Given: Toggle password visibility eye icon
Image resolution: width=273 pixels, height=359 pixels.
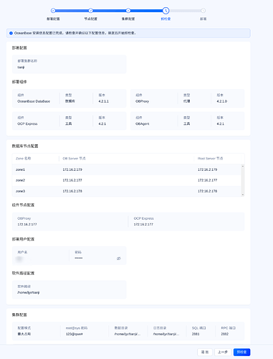Looking at the screenshot, I should [119, 258].
